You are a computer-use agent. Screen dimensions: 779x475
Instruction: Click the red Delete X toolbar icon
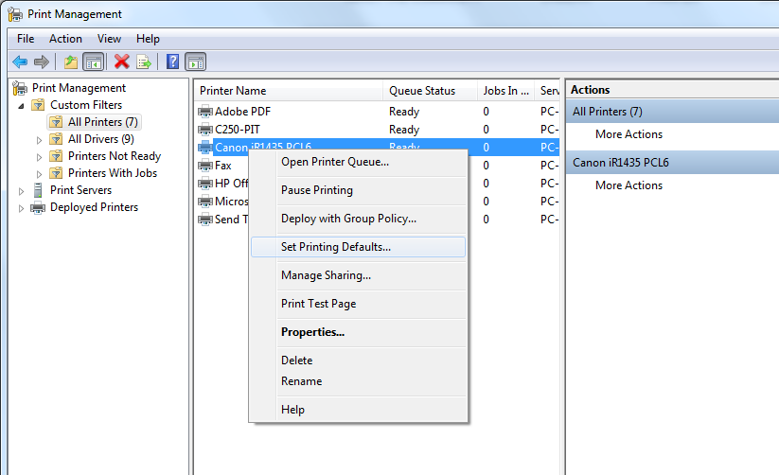(x=121, y=62)
